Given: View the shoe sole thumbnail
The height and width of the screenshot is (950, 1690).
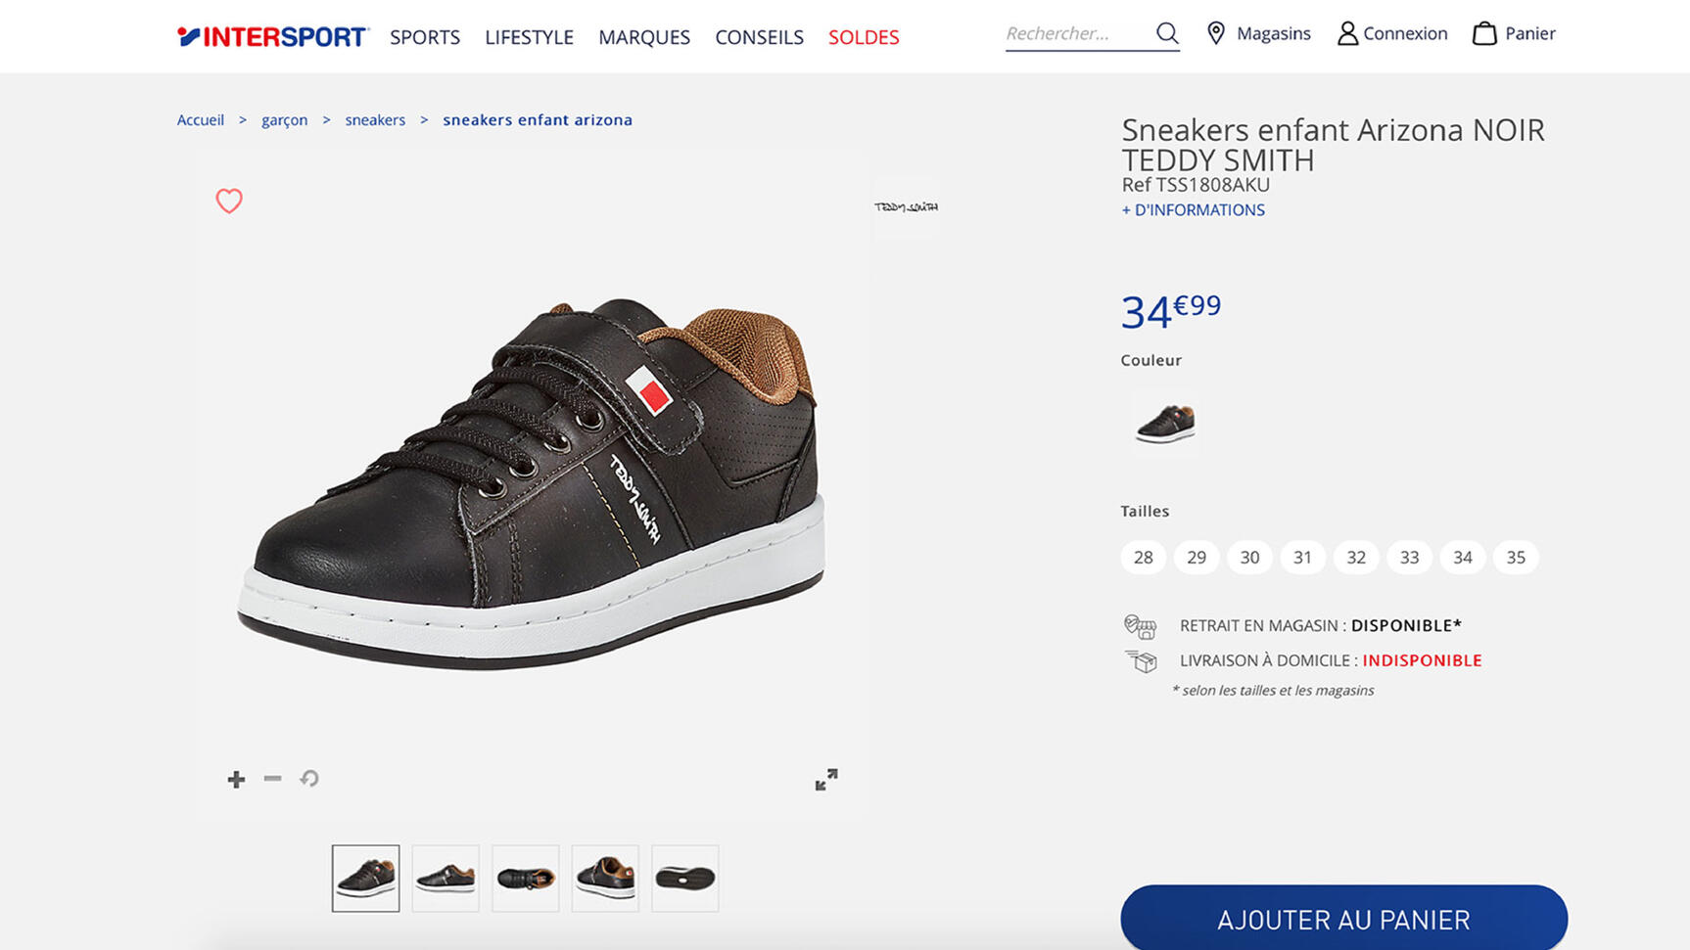Looking at the screenshot, I should (x=684, y=879).
